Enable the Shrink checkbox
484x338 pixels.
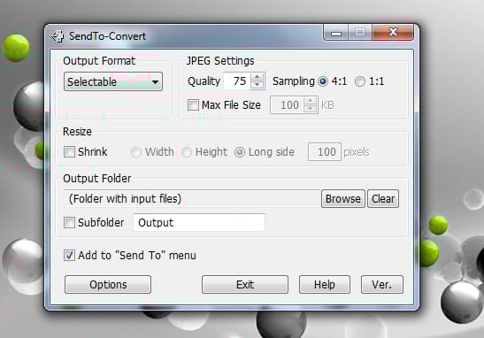(x=69, y=152)
